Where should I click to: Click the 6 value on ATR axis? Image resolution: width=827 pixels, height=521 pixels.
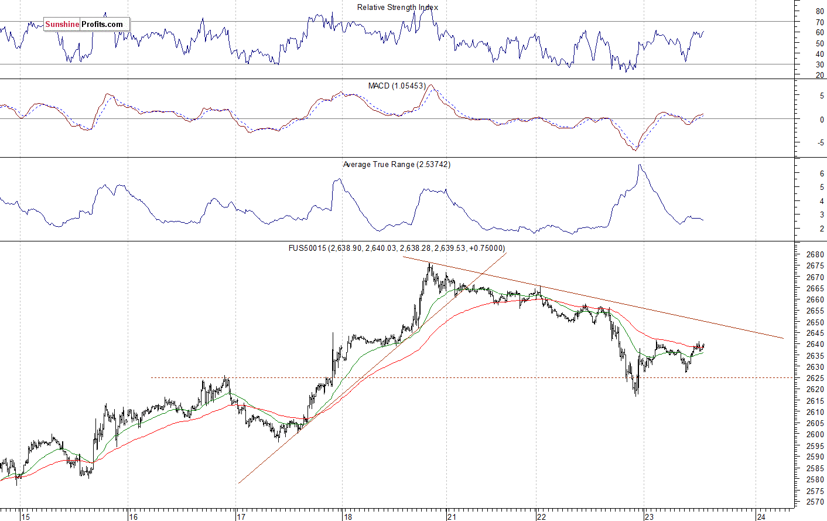coord(822,174)
